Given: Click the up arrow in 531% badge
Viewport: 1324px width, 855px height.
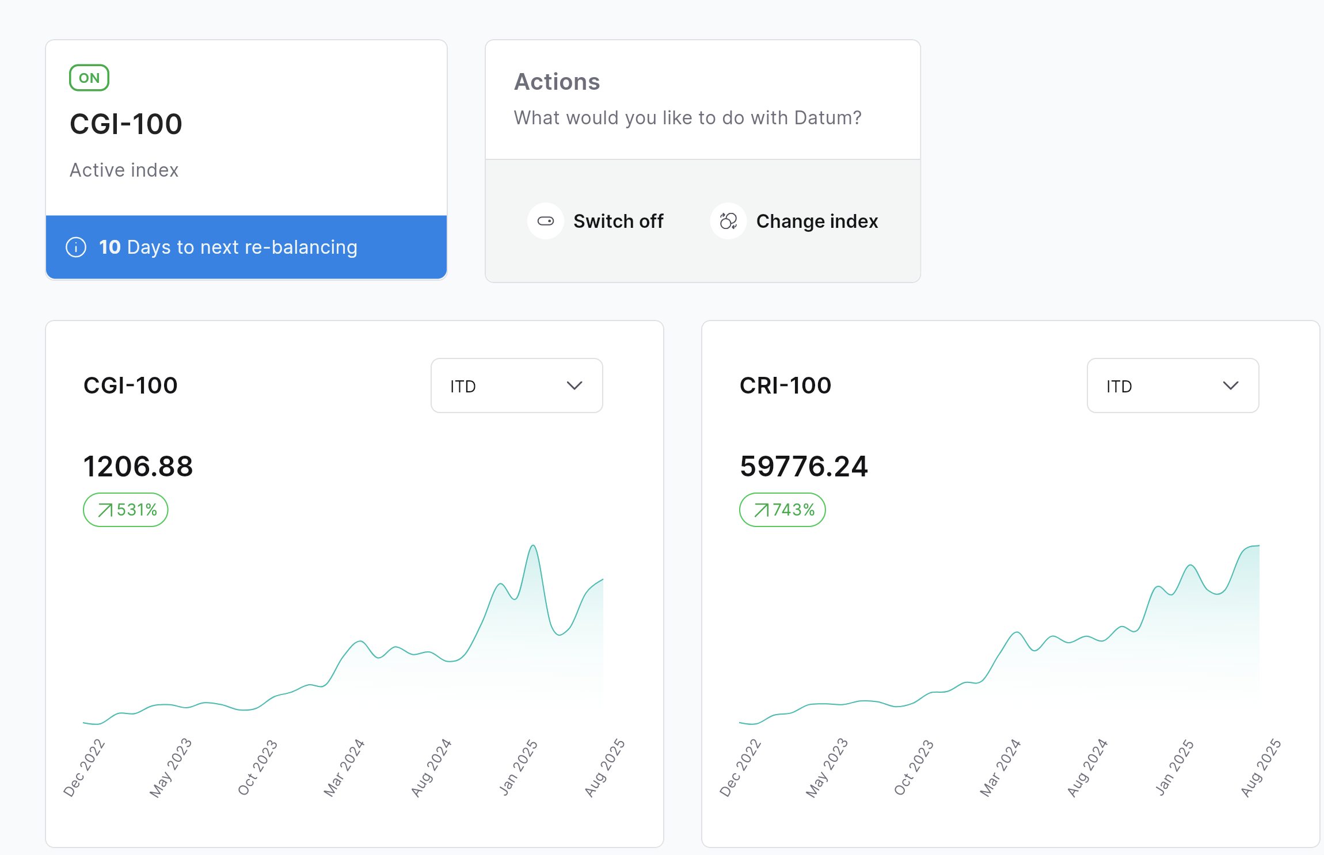Looking at the screenshot, I should coord(105,510).
